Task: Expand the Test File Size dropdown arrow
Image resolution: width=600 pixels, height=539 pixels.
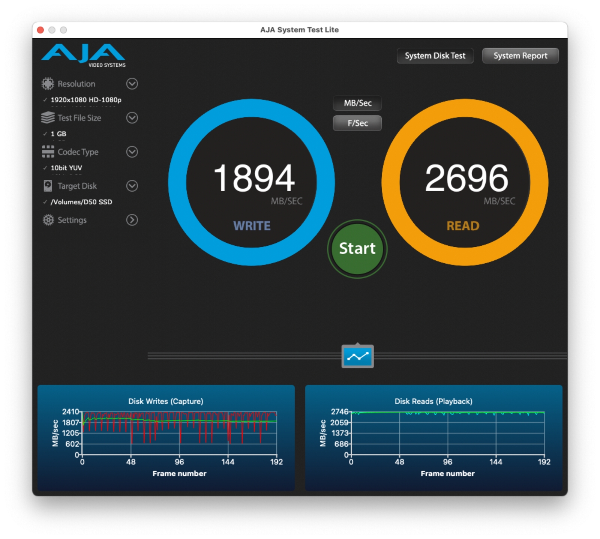Action: pyautogui.click(x=132, y=118)
